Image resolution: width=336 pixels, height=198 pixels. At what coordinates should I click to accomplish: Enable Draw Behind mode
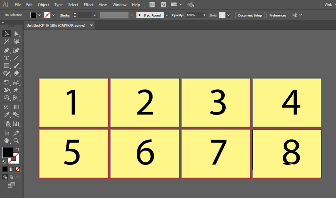pos(11,177)
